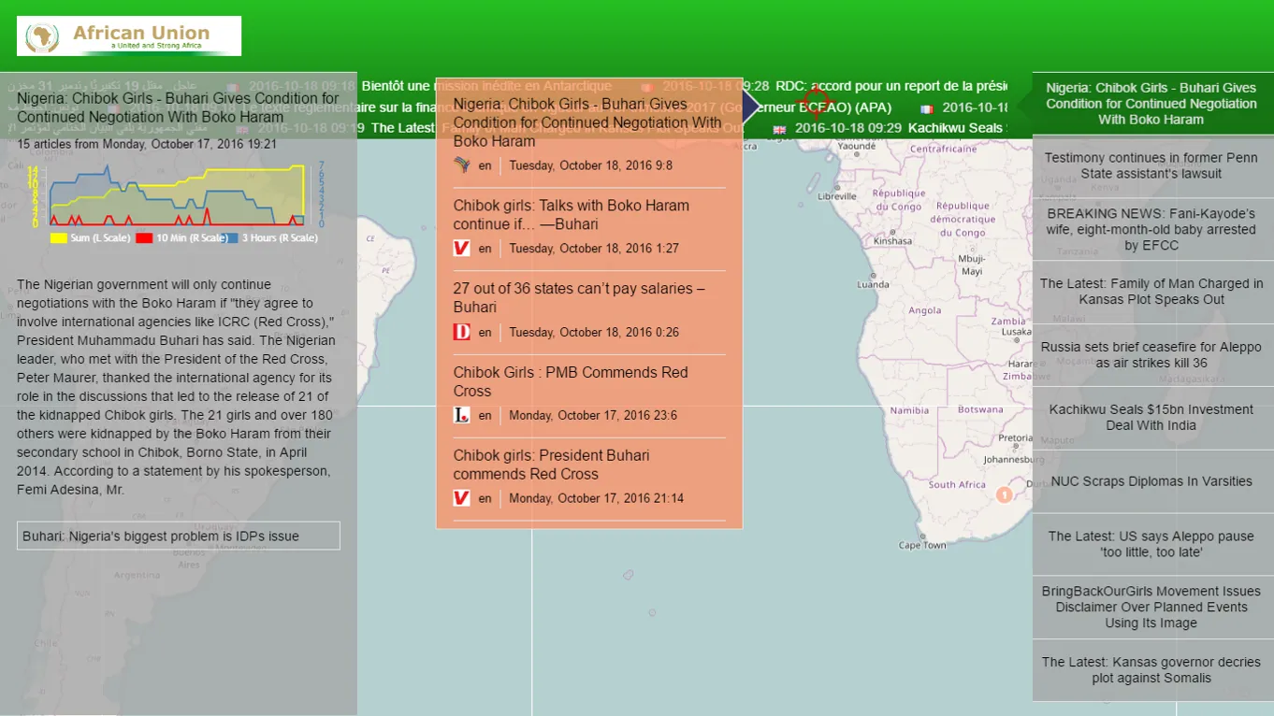Click the blue 3 Hours (R Scale) legend swatch
The height and width of the screenshot is (716, 1274).
[230, 238]
